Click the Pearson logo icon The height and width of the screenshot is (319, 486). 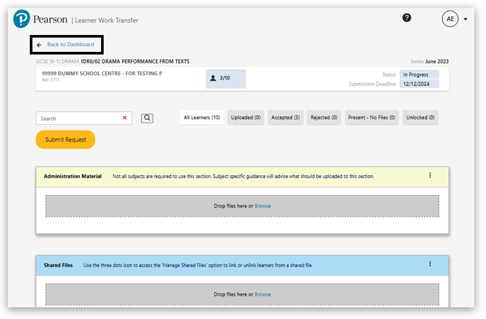(21, 19)
